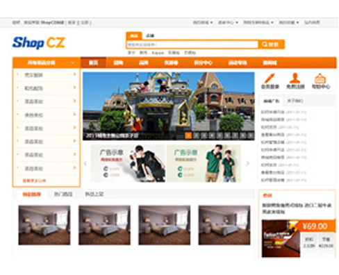Switch to the second search tab above the search box
339x275 pixels.
[150, 35]
